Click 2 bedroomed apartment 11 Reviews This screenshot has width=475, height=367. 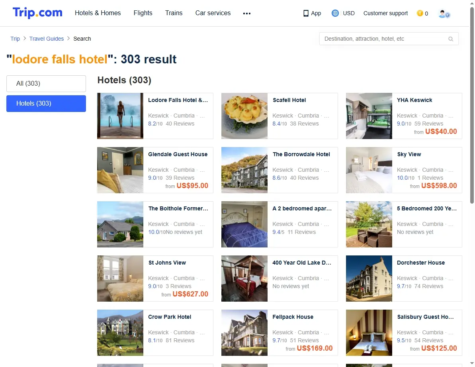click(301, 232)
